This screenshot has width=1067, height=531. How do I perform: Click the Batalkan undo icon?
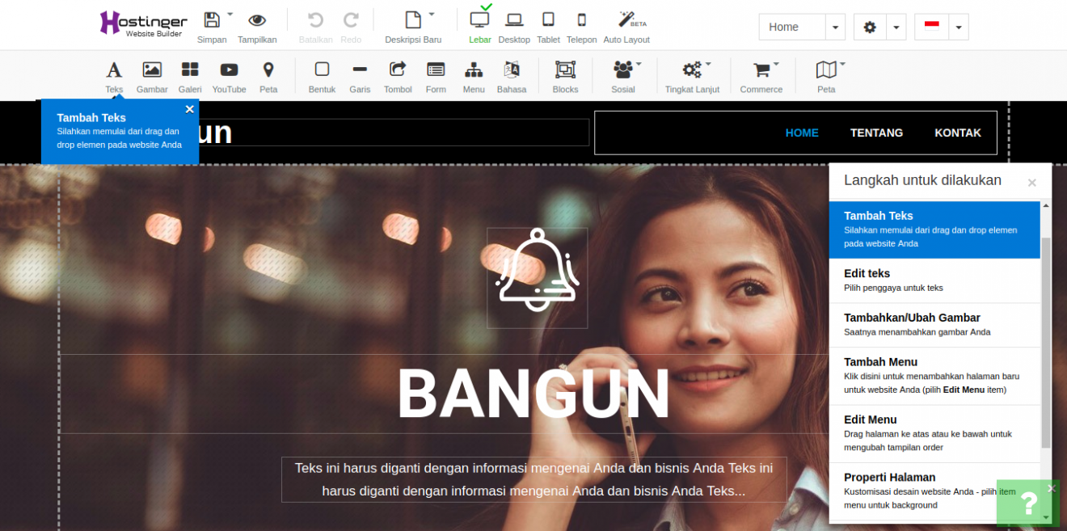coord(315,21)
